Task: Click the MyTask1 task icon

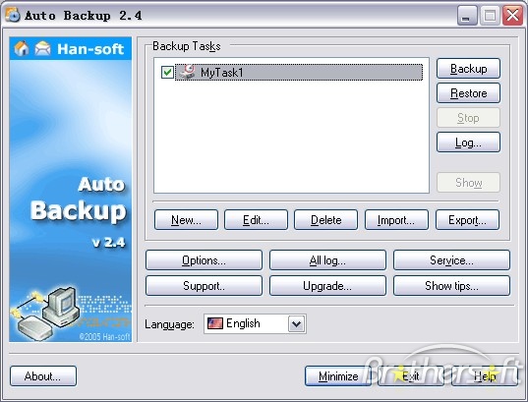Action: (187, 72)
